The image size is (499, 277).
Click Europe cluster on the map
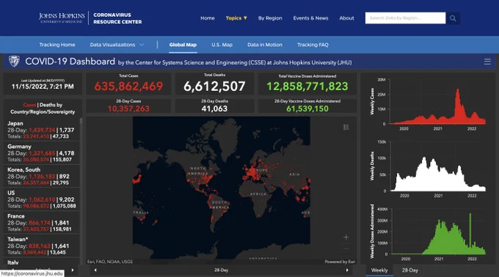(x=252, y=172)
